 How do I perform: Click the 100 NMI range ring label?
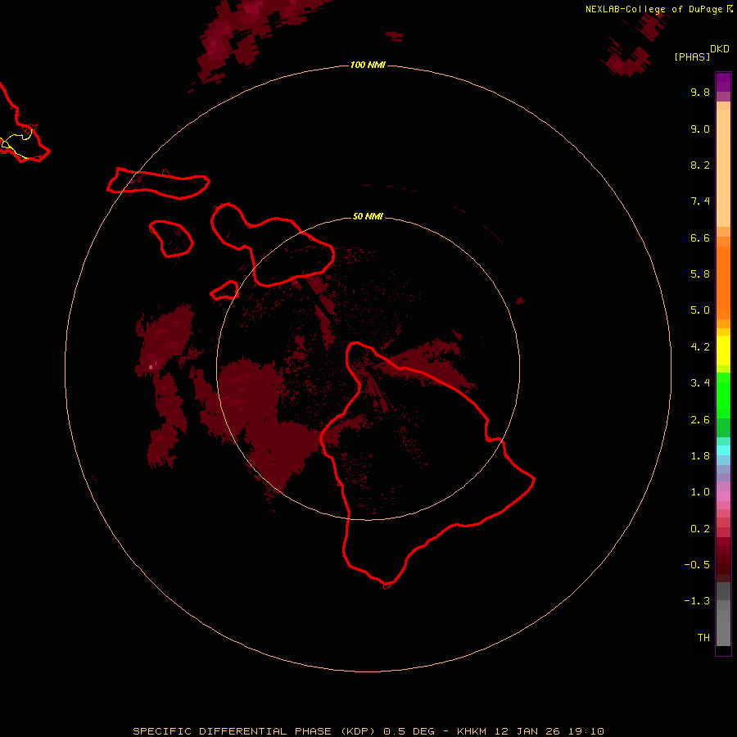point(368,65)
